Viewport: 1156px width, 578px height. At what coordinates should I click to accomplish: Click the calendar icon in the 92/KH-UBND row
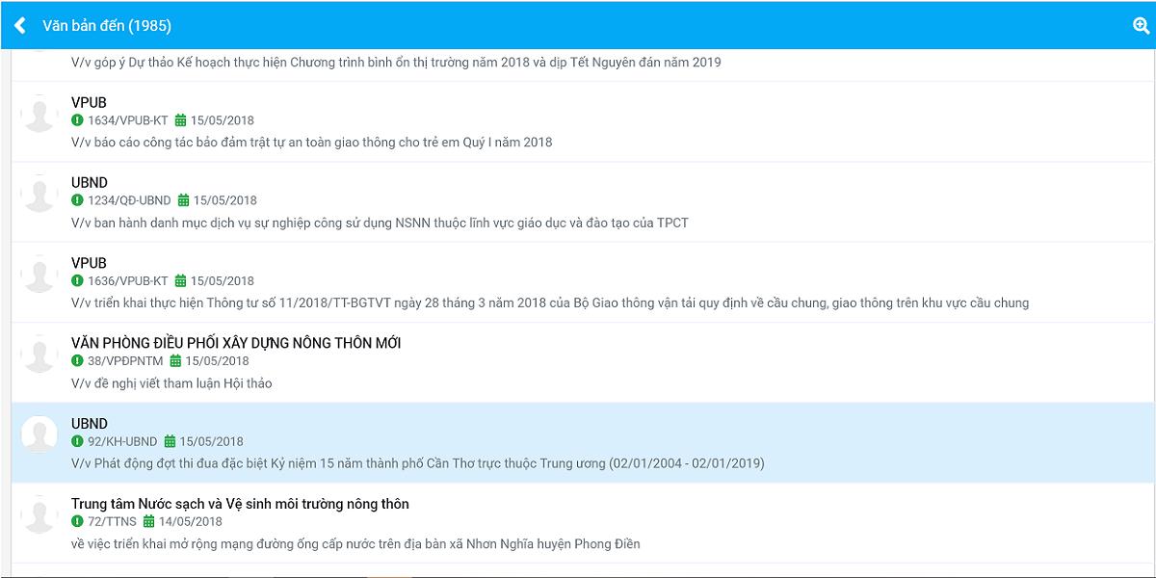click(x=170, y=441)
